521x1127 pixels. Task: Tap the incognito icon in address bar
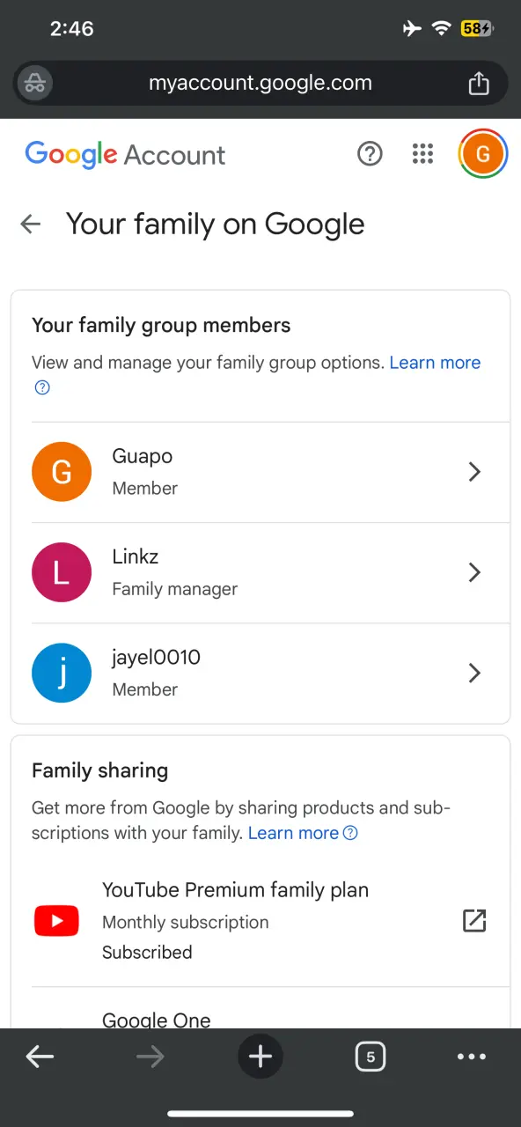(35, 84)
